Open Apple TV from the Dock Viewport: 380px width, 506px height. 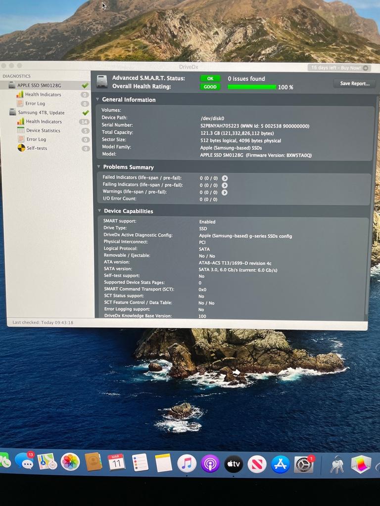234,464
